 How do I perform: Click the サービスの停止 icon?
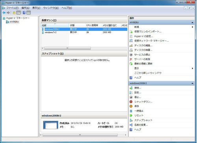click(x=131, y=55)
